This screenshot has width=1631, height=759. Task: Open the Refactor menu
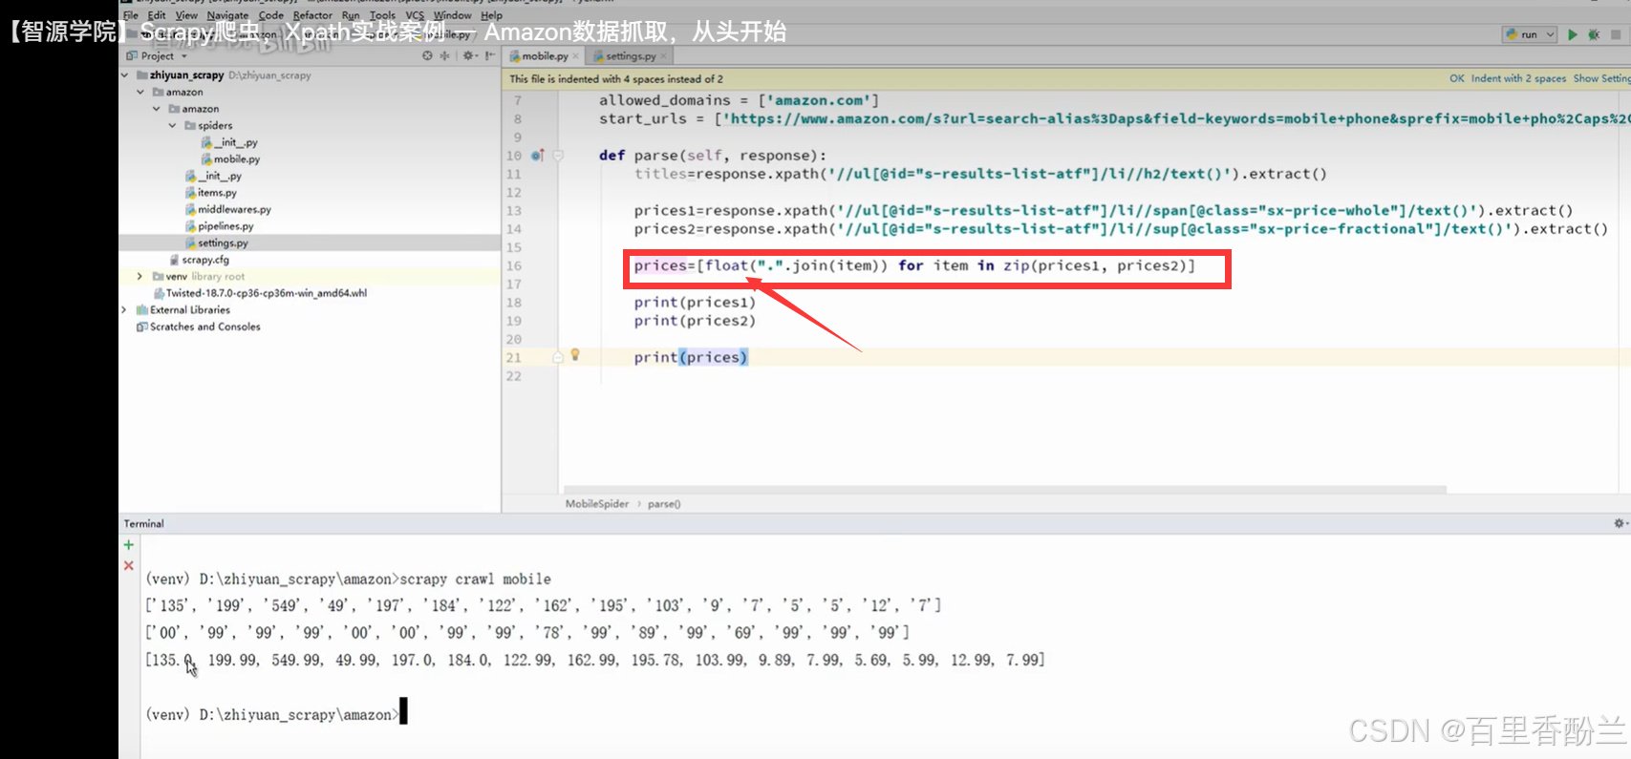312,15
